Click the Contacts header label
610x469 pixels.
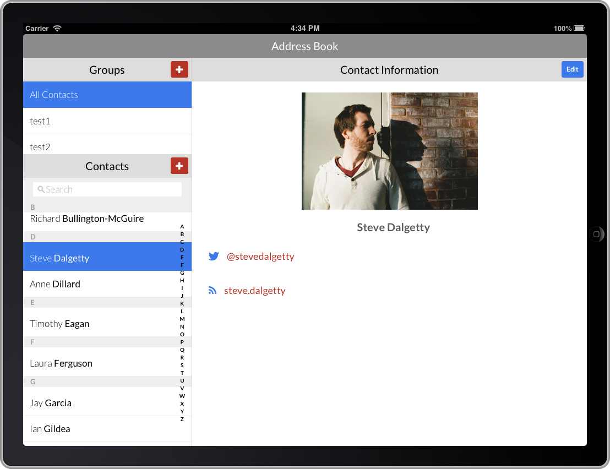pos(107,166)
